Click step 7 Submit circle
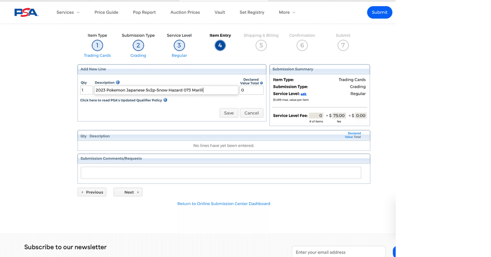The width and height of the screenshot is (491, 257). (x=343, y=45)
